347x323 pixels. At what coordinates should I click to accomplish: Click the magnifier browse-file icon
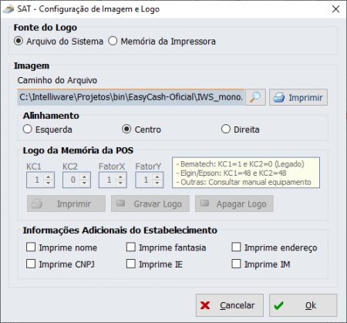[255, 97]
